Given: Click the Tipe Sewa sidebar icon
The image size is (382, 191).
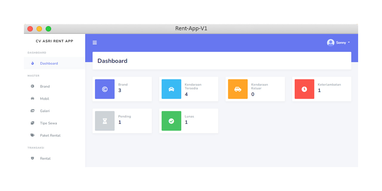Looking at the screenshot, I should (33, 123).
